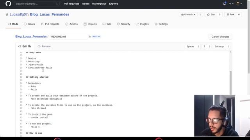Click the webcam video overlay
This screenshot has height=140, width=250.
(222, 115)
